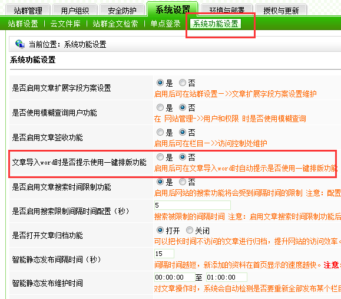341x299 pixels.
Task: Select 关闭 for 文章归档功能
Action: (x=190, y=230)
